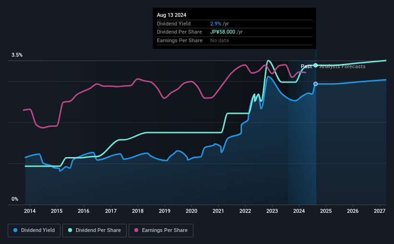Toggle the Dividend Per Share legend button
Image resolution: width=394 pixels, height=244 pixels.
(95, 231)
